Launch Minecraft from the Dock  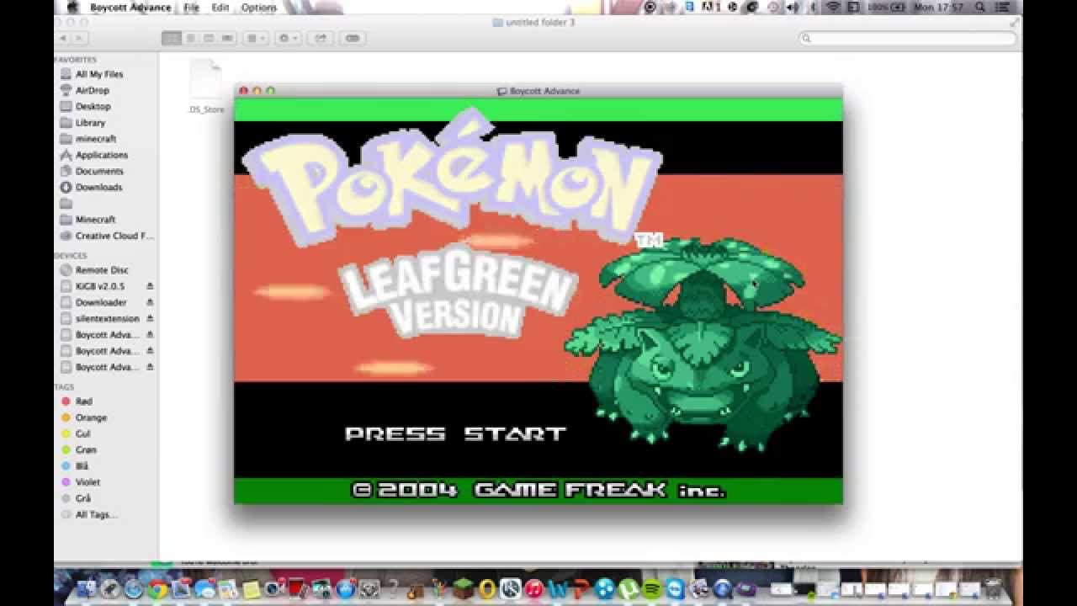coord(462,589)
